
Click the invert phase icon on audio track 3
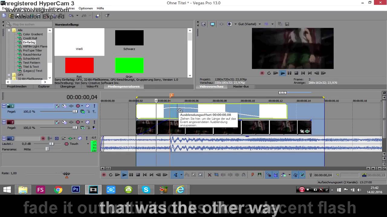[x=63, y=138]
